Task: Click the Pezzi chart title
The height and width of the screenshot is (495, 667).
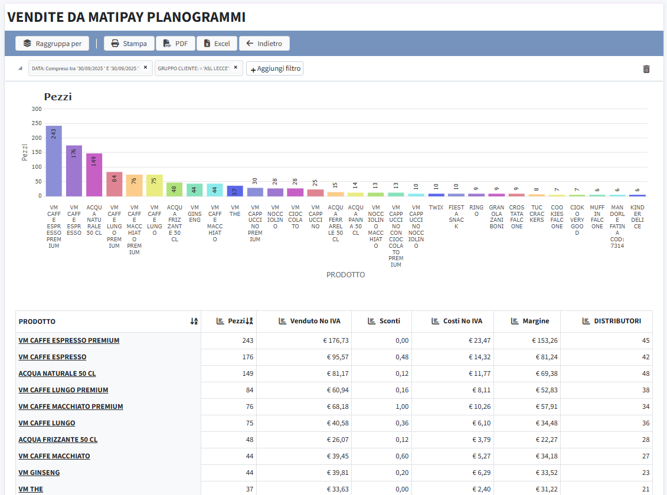Action: pyautogui.click(x=58, y=97)
